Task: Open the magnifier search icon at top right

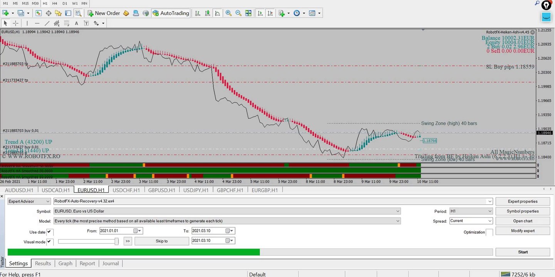Action: click(x=537, y=3)
